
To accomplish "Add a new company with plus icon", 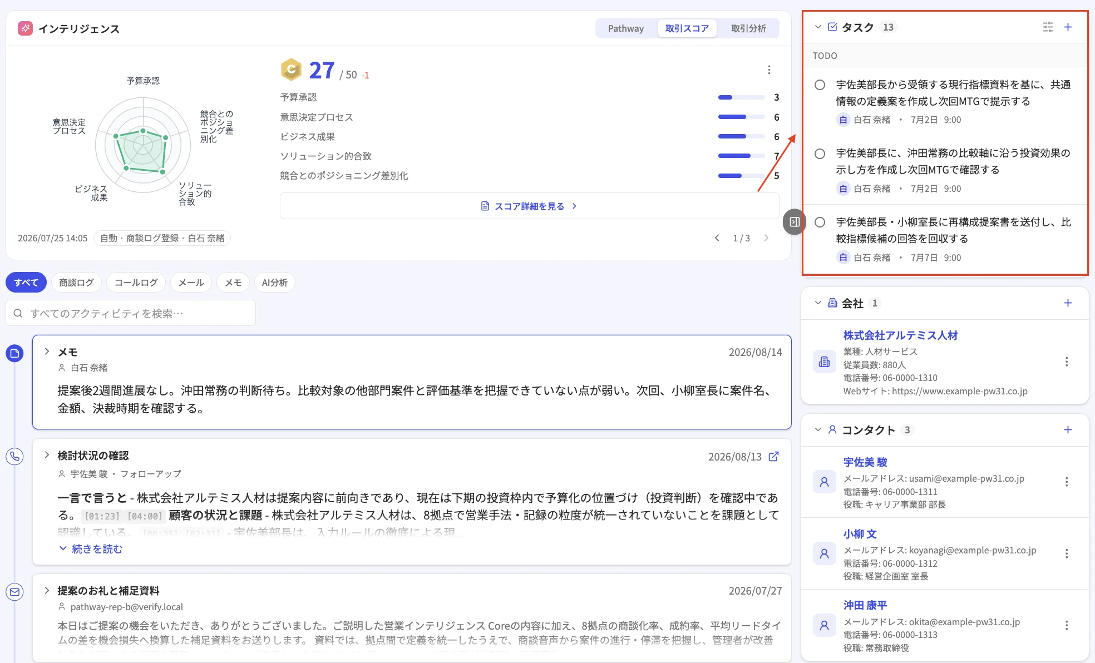I will [1068, 303].
